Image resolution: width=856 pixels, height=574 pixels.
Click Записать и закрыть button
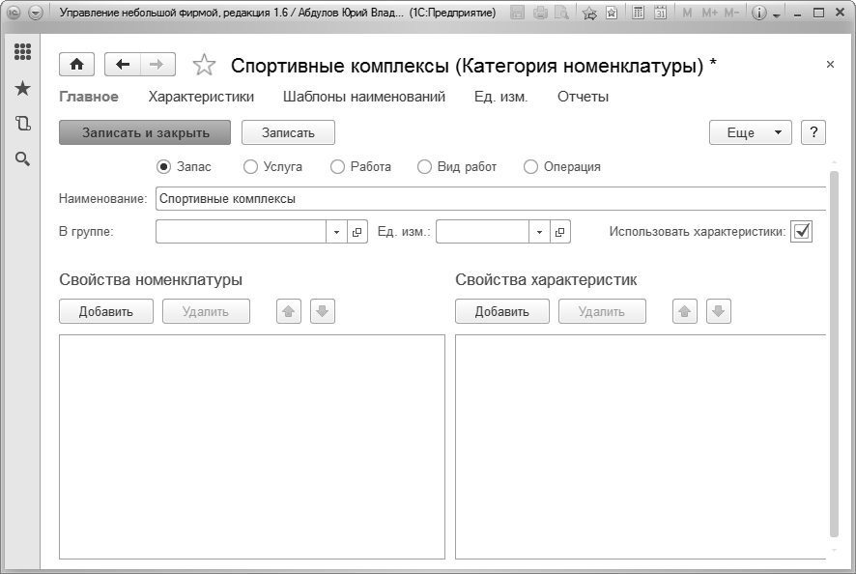[x=145, y=132]
